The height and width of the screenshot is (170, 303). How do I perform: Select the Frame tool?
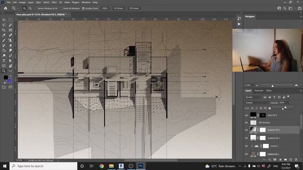(10, 30)
